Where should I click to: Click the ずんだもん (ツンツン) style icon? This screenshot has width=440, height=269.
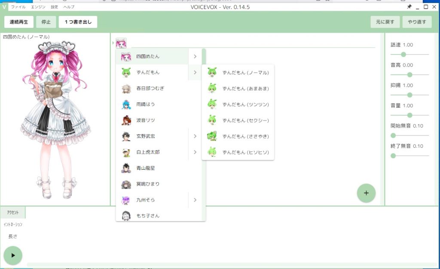point(212,104)
